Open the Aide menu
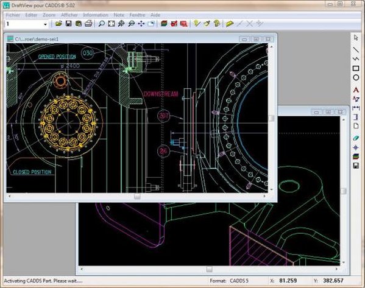365x288 pixels. (x=155, y=15)
